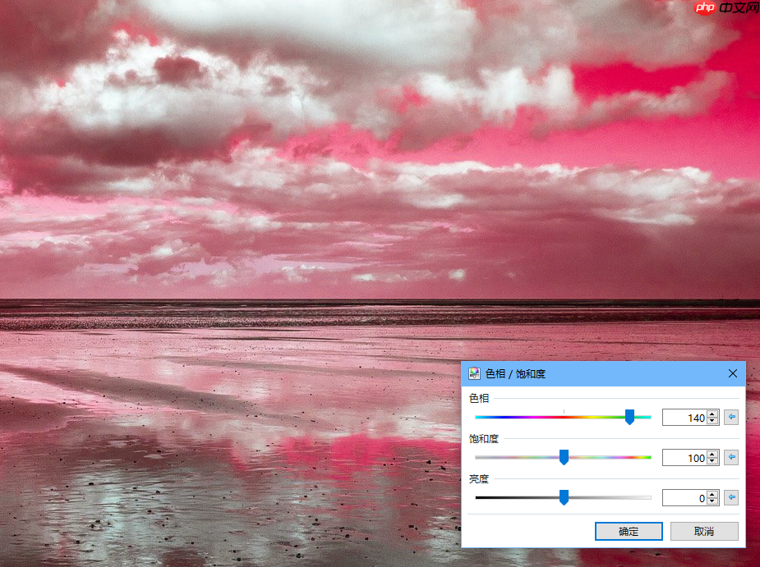Click the lightness slider handle on the 亮度 track
The height and width of the screenshot is (567, 760).
[563, 497]
